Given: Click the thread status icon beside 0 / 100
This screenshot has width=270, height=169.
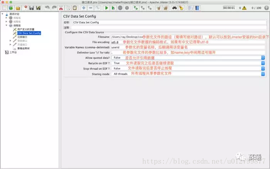Looking at the screenshot, I should tap(267, 8).
